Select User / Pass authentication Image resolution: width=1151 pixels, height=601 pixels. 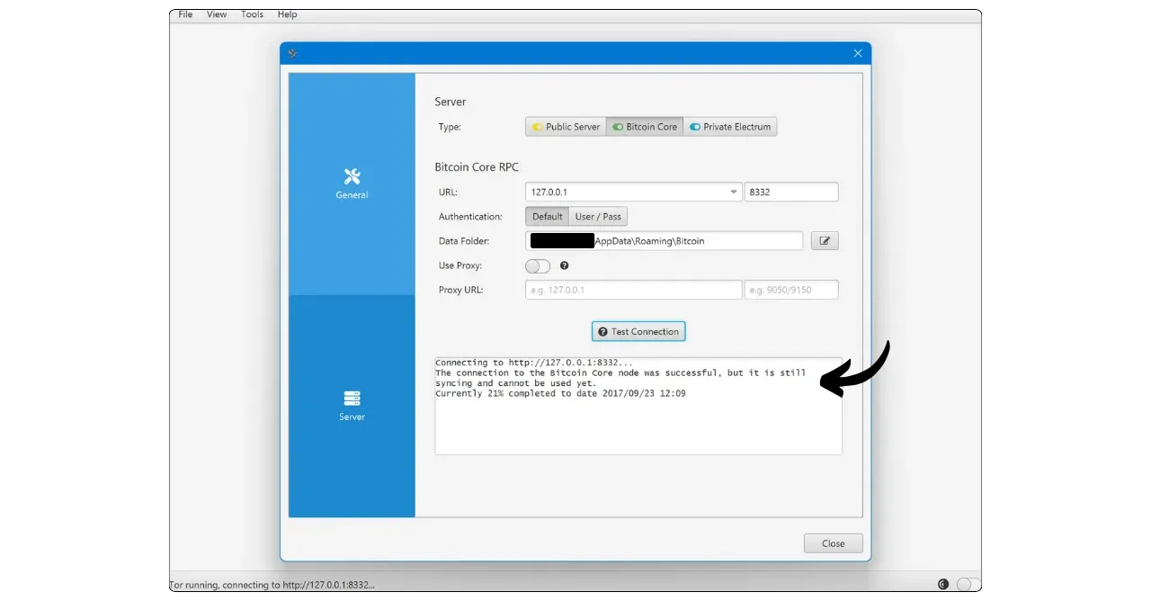click(x=598, y=217)
